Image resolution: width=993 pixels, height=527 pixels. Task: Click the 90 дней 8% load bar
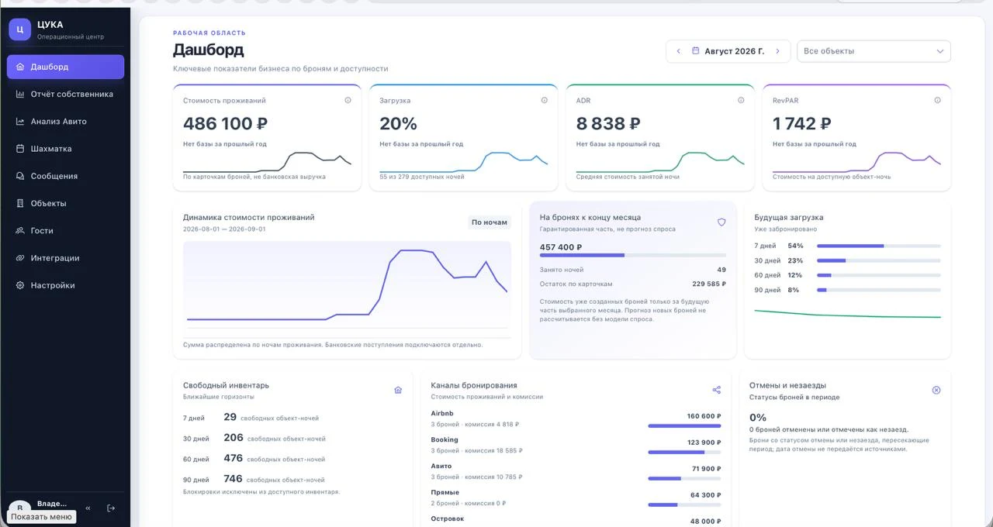[879, 290]
